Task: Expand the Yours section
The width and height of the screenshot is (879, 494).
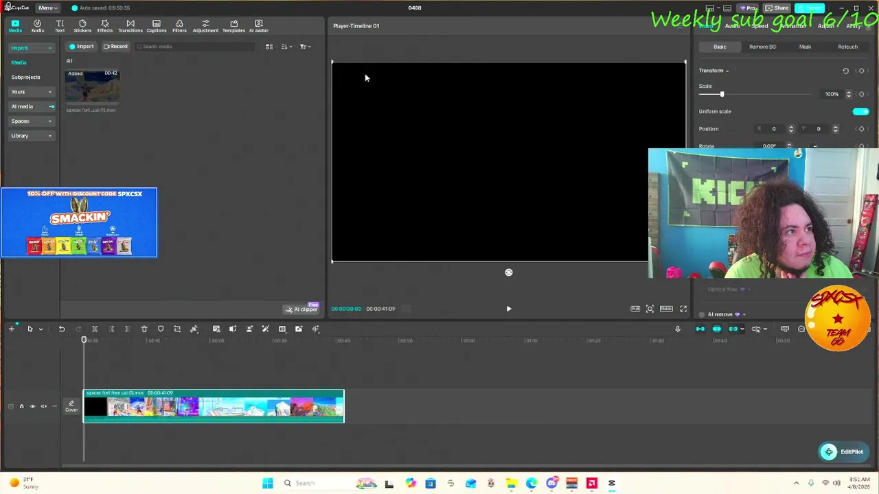Action: tap(49, 92)
